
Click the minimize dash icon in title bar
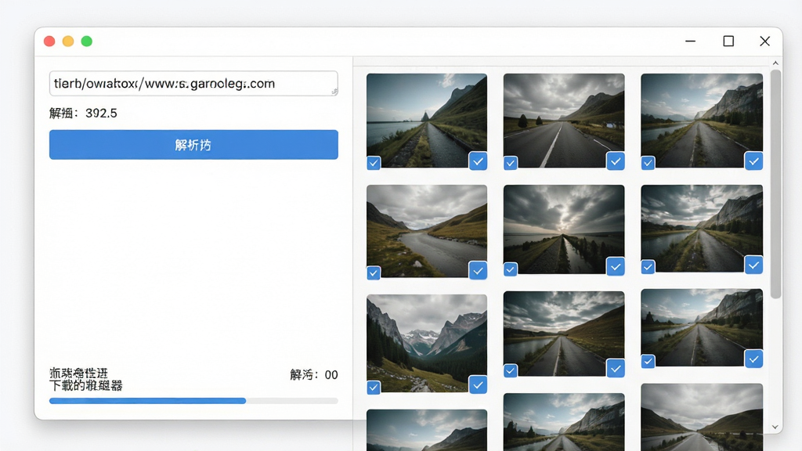click(x=691, y=41)
